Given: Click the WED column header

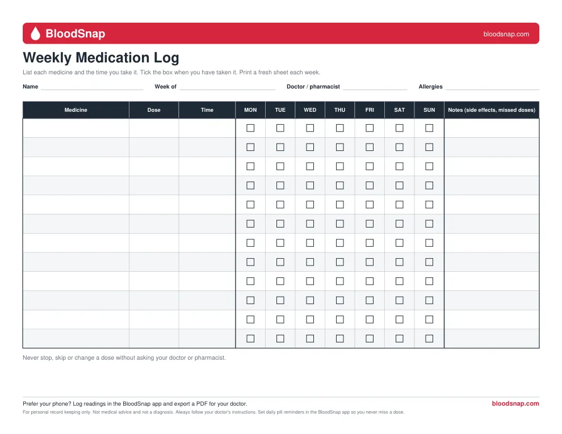Looking at the screenshot, I should pyautogui.click(x=310, y=110).
